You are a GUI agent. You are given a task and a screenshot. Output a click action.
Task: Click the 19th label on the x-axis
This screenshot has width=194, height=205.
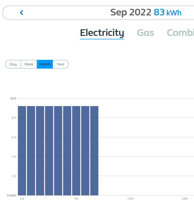(185, 199)
